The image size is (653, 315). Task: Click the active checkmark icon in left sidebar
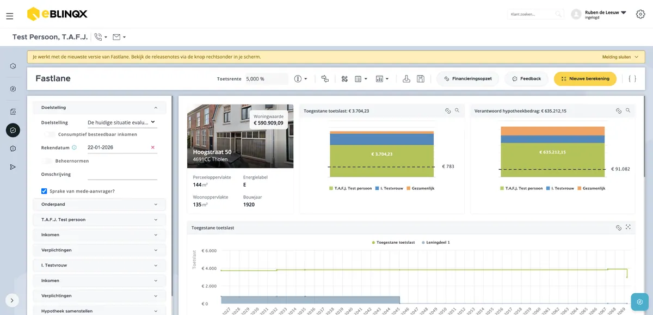pos(13,130)
